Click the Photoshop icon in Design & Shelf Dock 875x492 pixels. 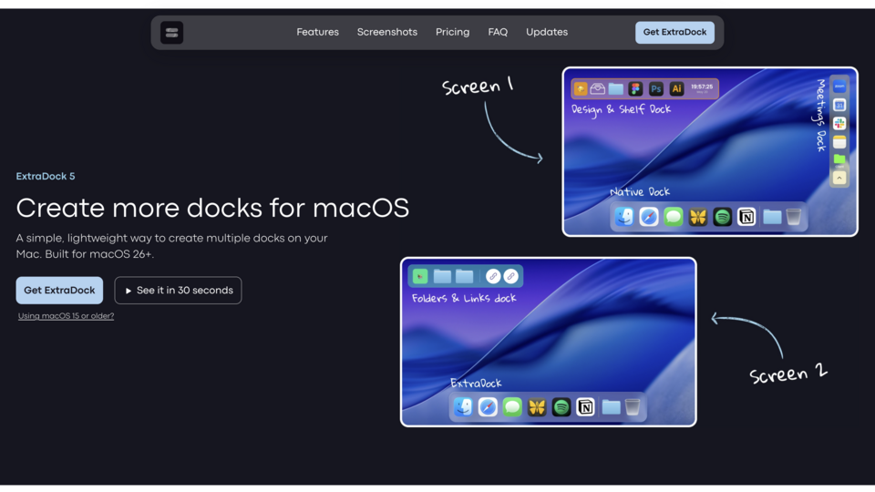655,88
